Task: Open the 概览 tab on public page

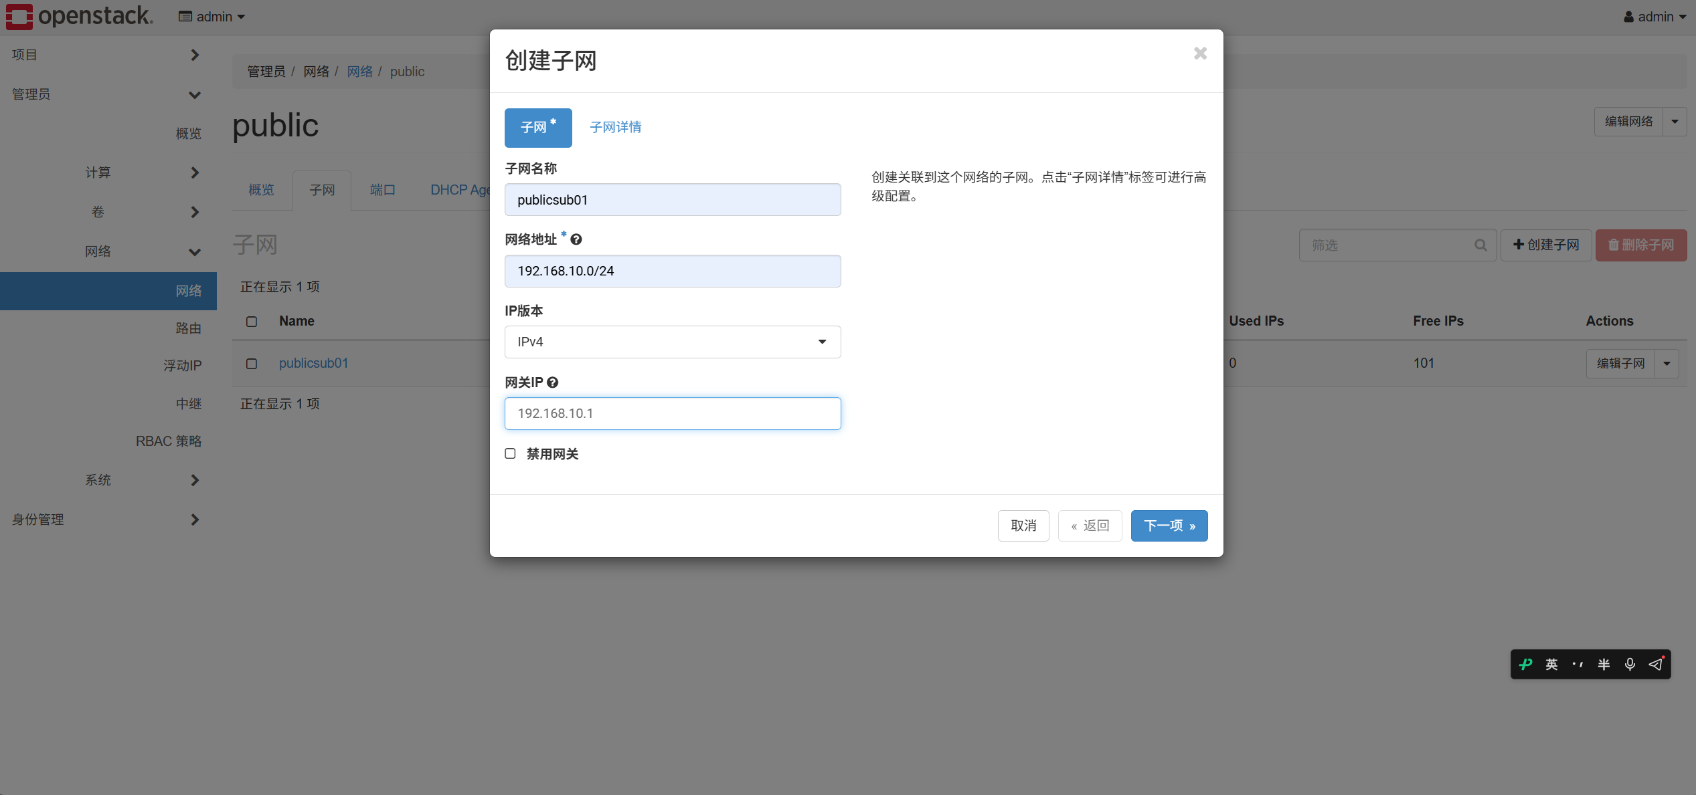Action: click(261, 190)
